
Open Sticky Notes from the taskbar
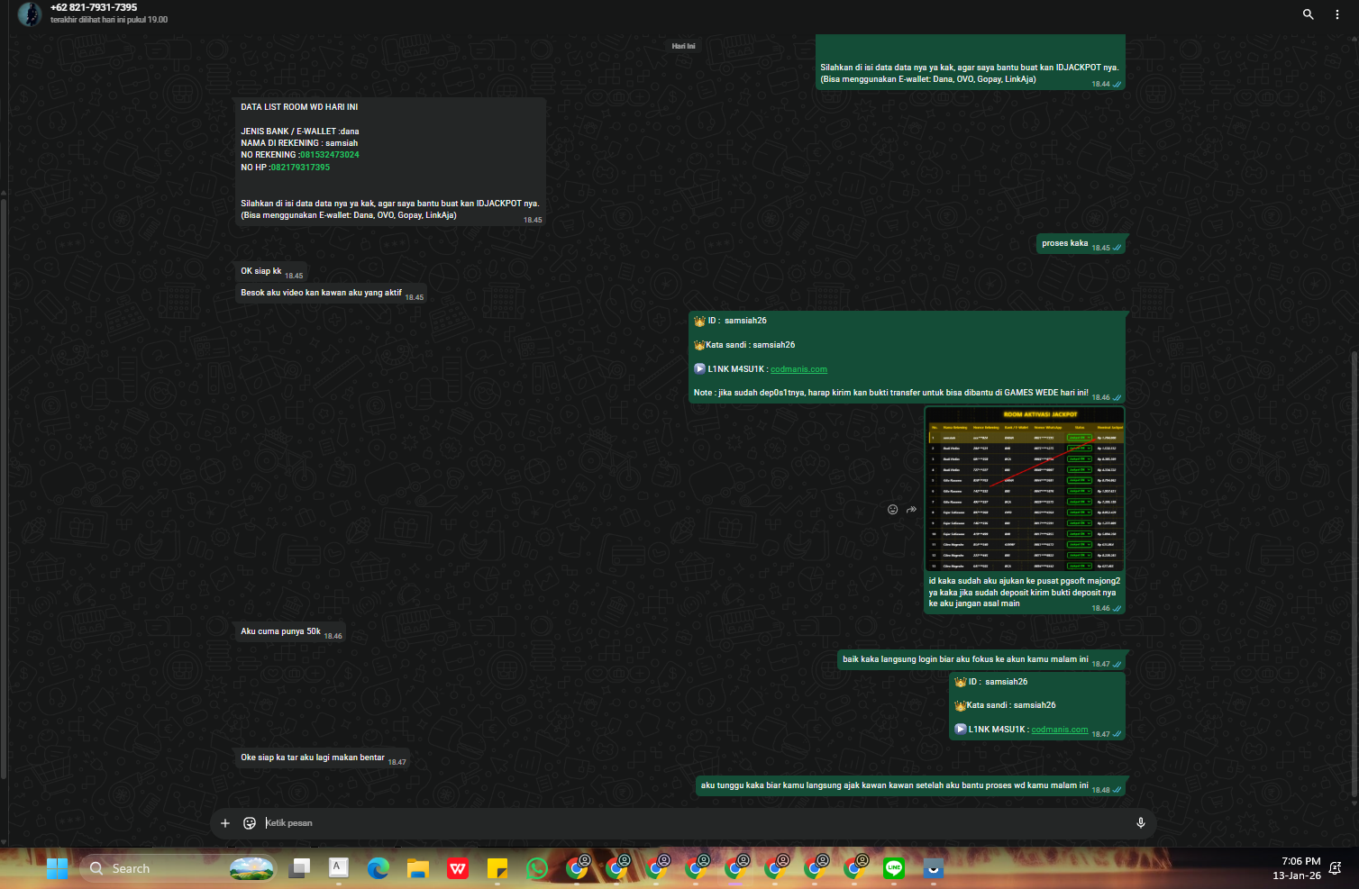(497, 868)
